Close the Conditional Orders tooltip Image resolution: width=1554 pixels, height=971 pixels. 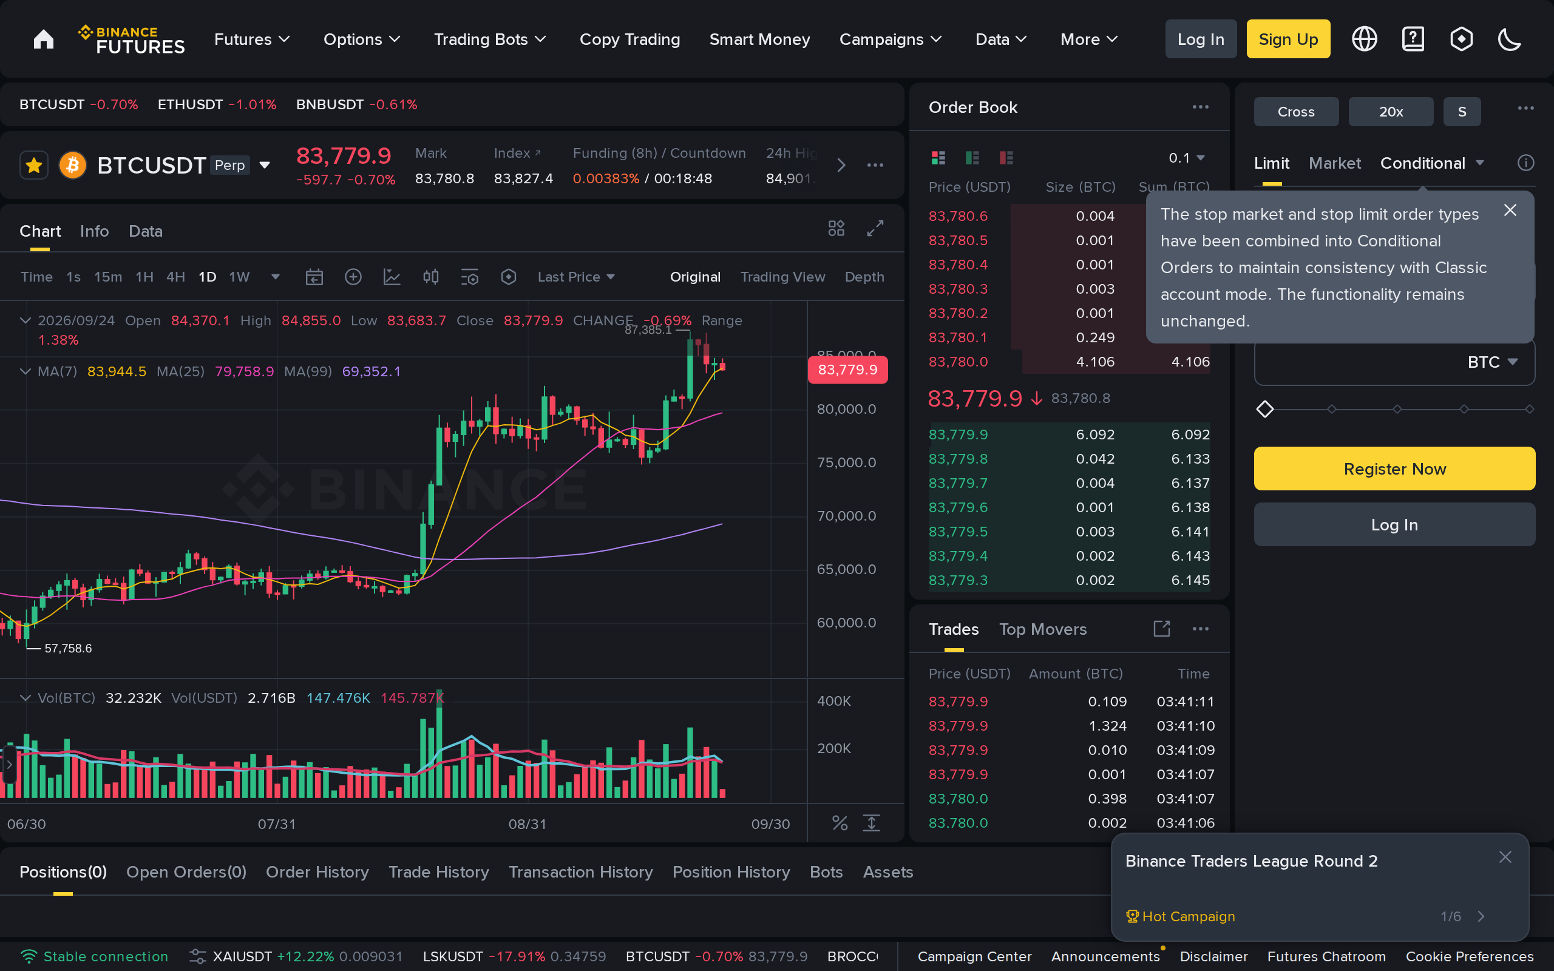[x=1510, y=210]
